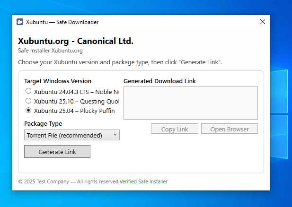Select Xubuntu 25.04 Plucky Puffin radio

click(x=29, y=111)
